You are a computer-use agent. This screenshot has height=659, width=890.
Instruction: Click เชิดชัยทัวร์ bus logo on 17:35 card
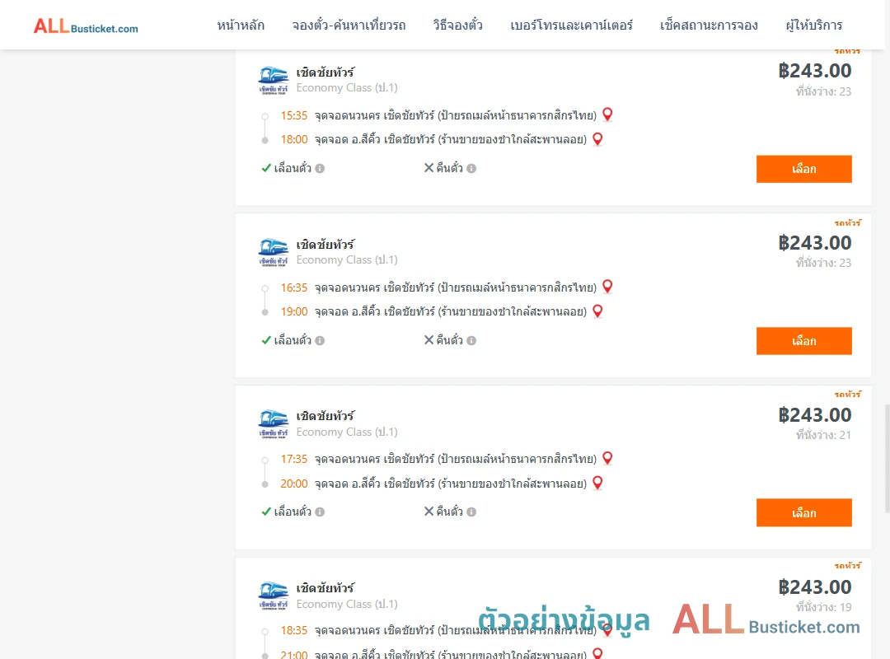[x=273, y=424]
